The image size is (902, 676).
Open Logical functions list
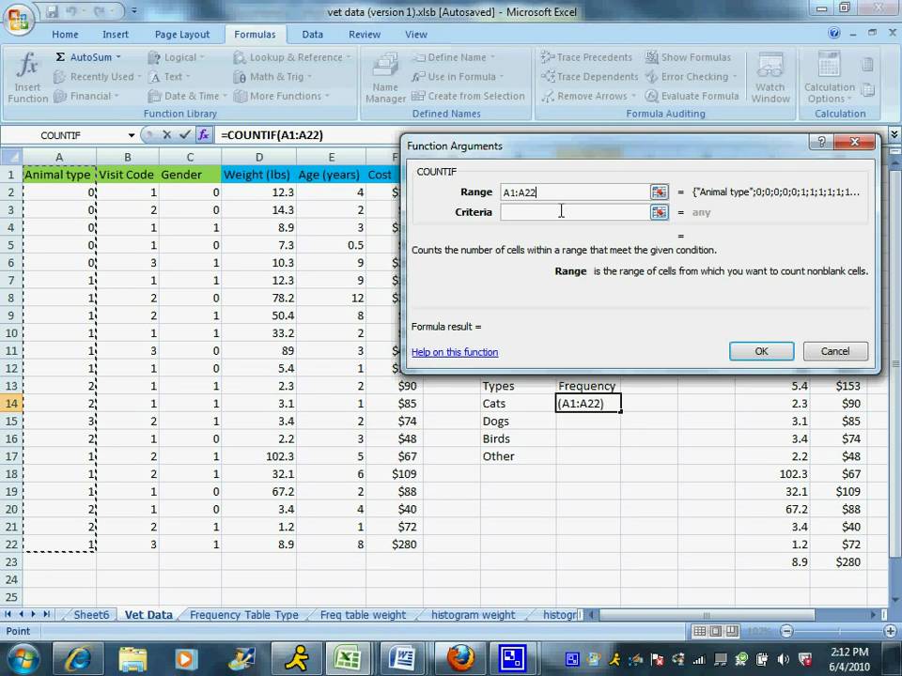tap(176, 57)
